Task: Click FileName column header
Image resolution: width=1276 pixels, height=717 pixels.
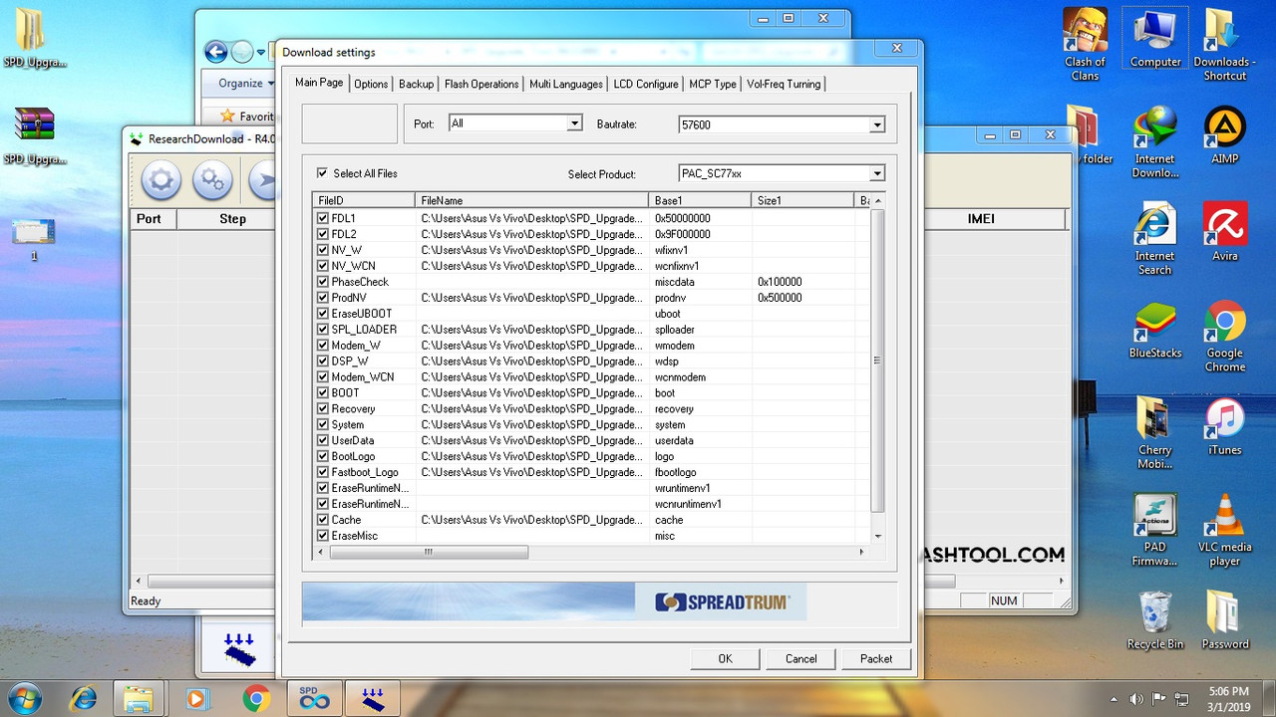Action: pos(532,200)
